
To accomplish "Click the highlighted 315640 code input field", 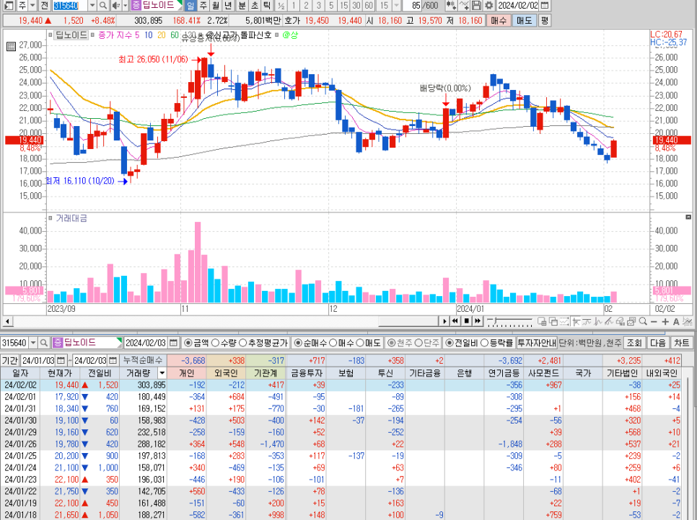I will point(70,5).
